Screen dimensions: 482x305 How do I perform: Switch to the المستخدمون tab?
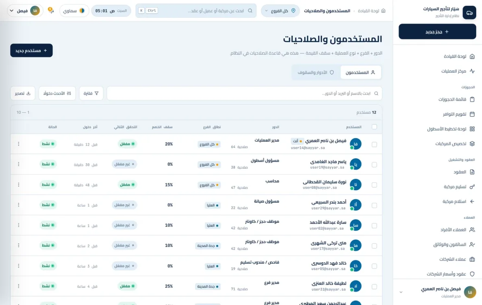coord(360,72)
